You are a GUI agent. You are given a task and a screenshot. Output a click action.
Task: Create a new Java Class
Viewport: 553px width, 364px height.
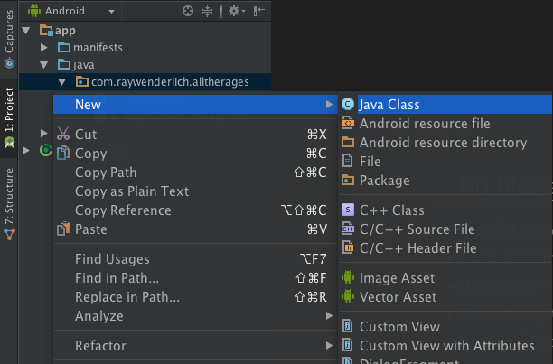tap(445, 104)
